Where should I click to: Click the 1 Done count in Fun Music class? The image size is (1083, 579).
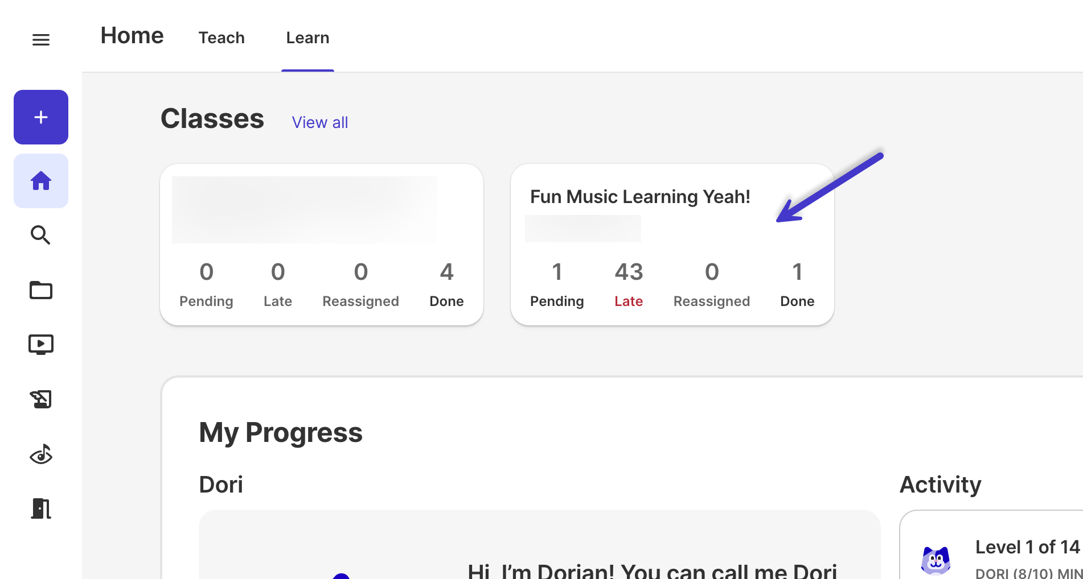[797, 284]
